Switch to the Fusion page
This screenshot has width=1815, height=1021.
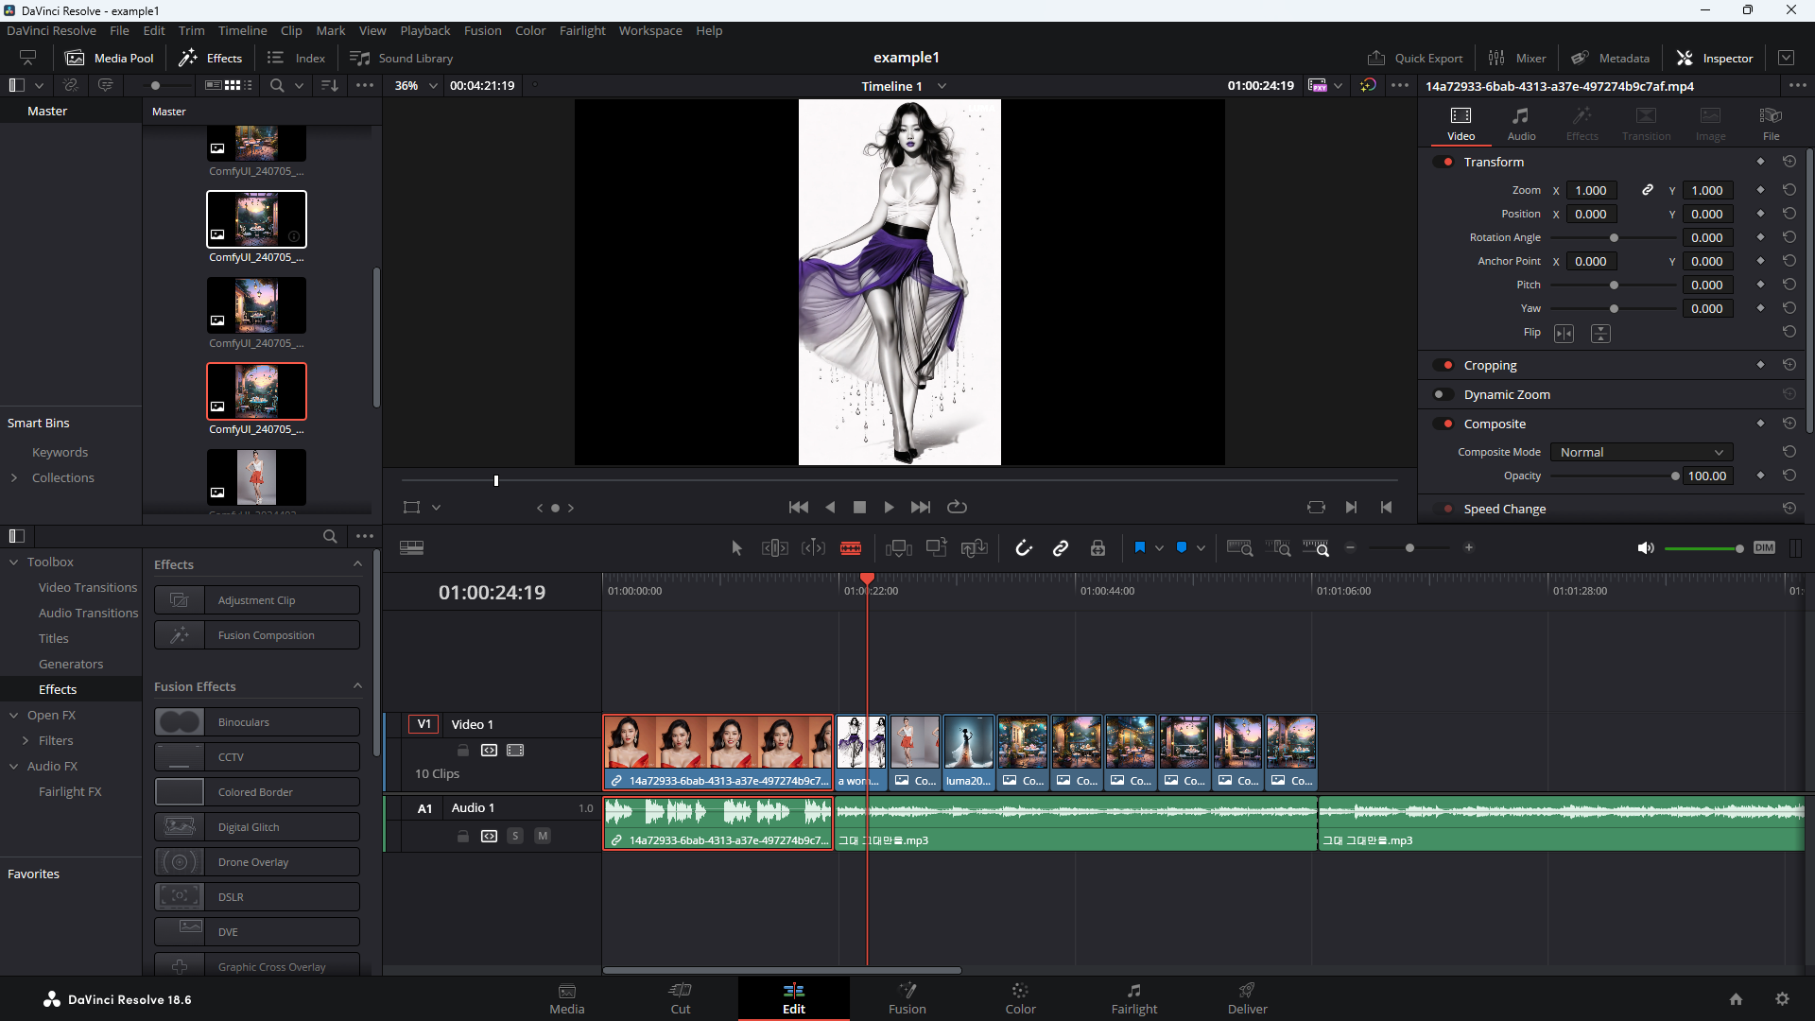coord(907,998)
